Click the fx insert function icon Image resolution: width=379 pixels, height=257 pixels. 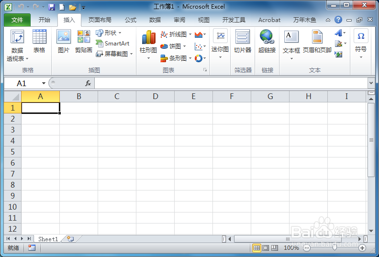[x=88, y=83]
